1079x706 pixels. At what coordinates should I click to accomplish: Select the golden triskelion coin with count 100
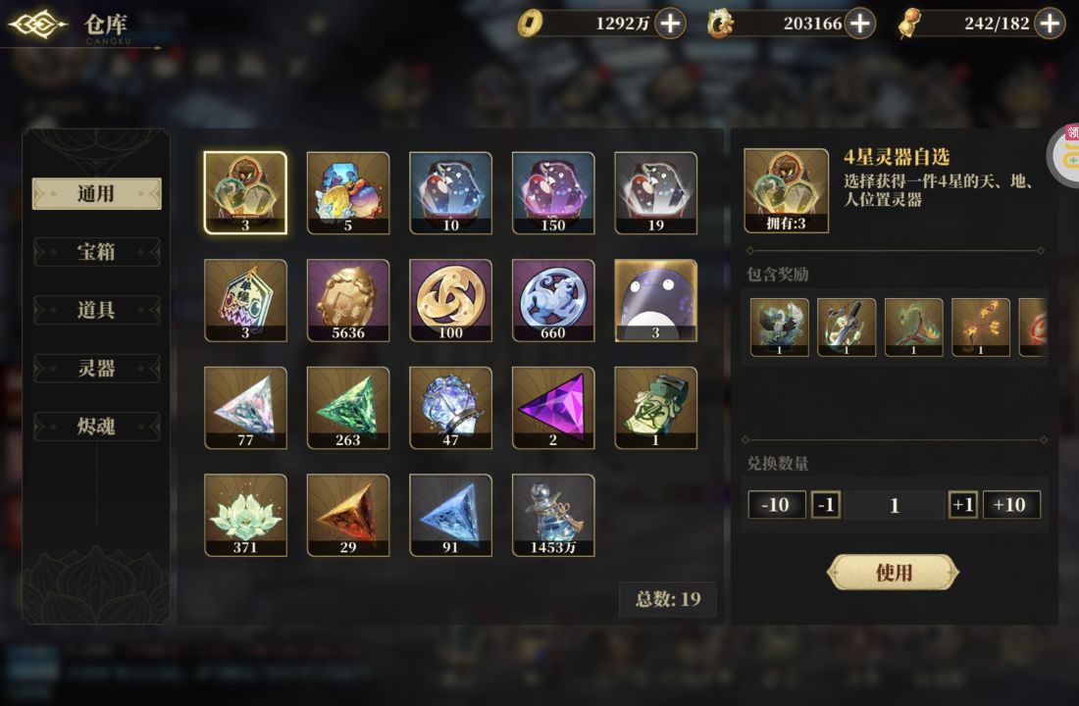point(451,301)
